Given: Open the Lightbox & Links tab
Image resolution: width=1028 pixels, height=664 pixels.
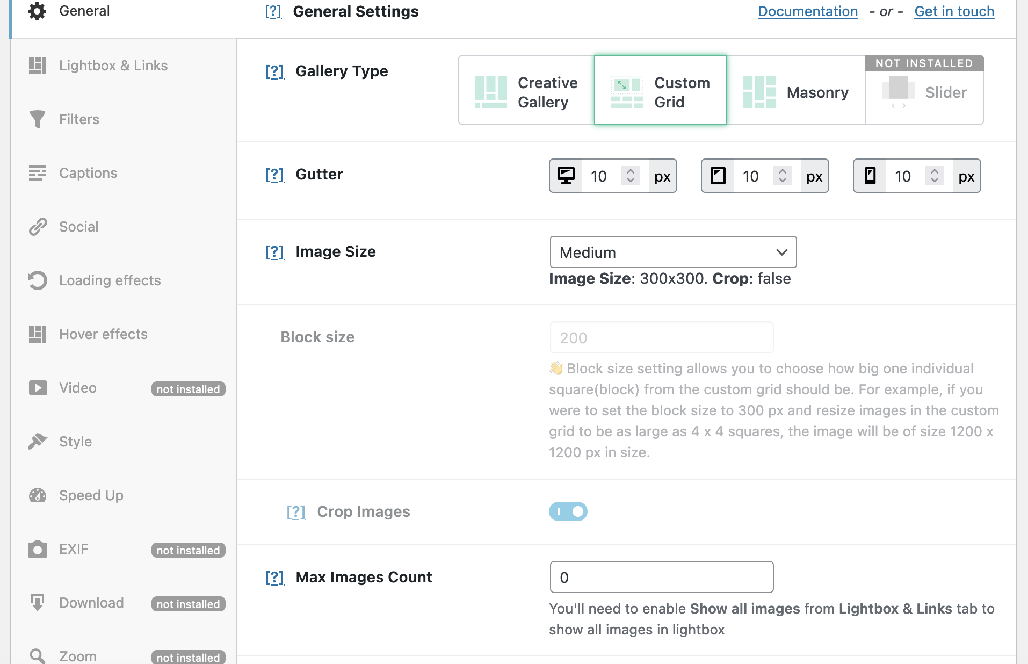Looking at the screenshot, I should (124, 66).
